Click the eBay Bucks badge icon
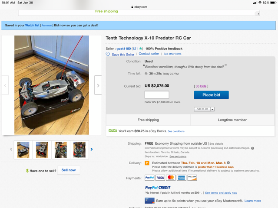This screenshot has height=208, width=278. tap(113, 131)
